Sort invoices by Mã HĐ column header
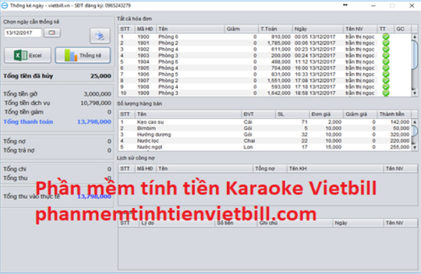Viewport: 421px width, 274px height. (145, 29)
